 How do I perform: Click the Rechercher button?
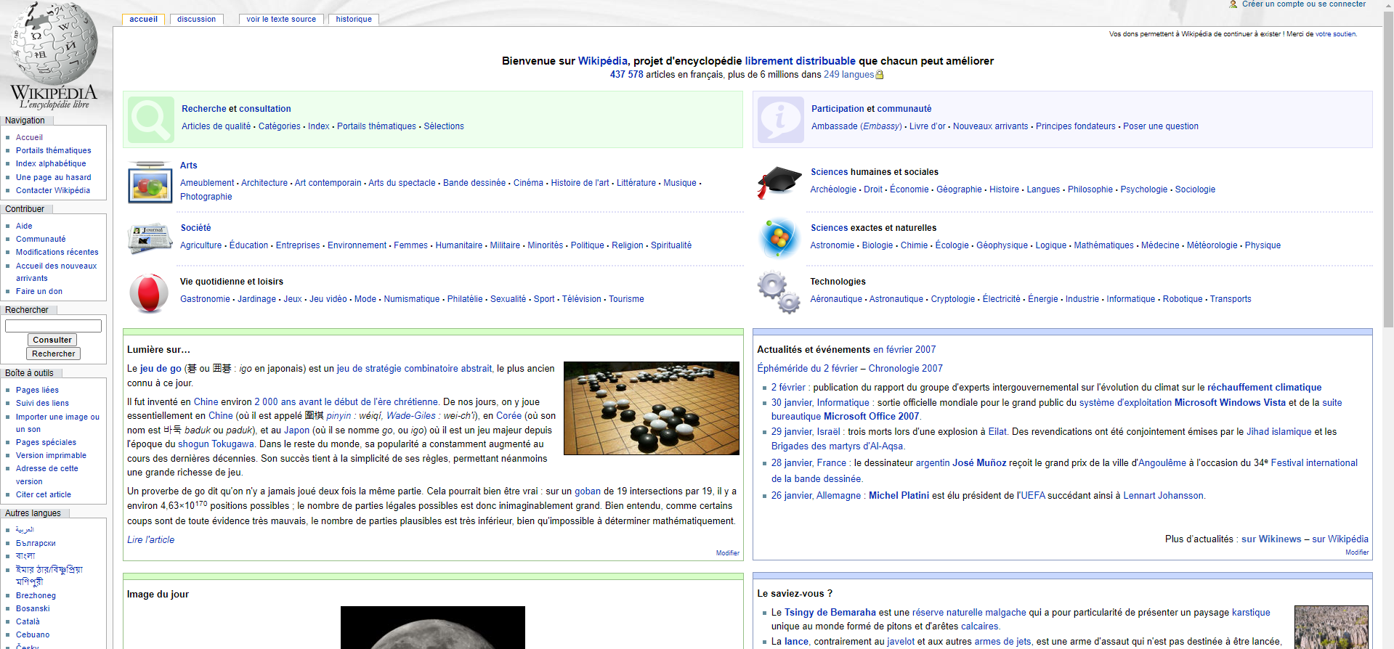(x=53, y=354)
